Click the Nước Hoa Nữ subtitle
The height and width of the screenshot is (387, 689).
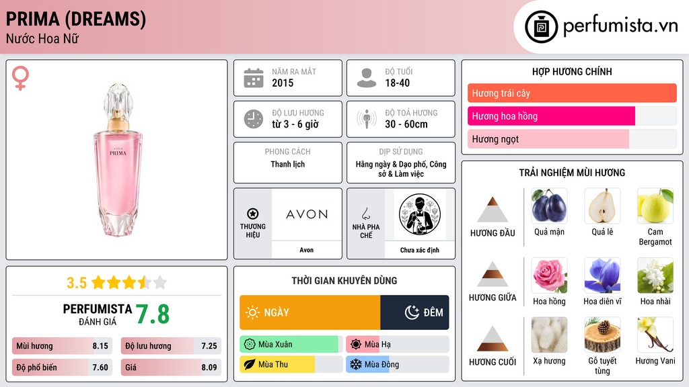tap(42, 38)
